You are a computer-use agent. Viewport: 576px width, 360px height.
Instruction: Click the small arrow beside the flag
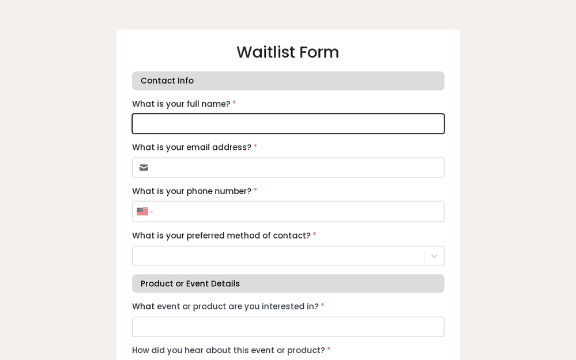(152, 212)
